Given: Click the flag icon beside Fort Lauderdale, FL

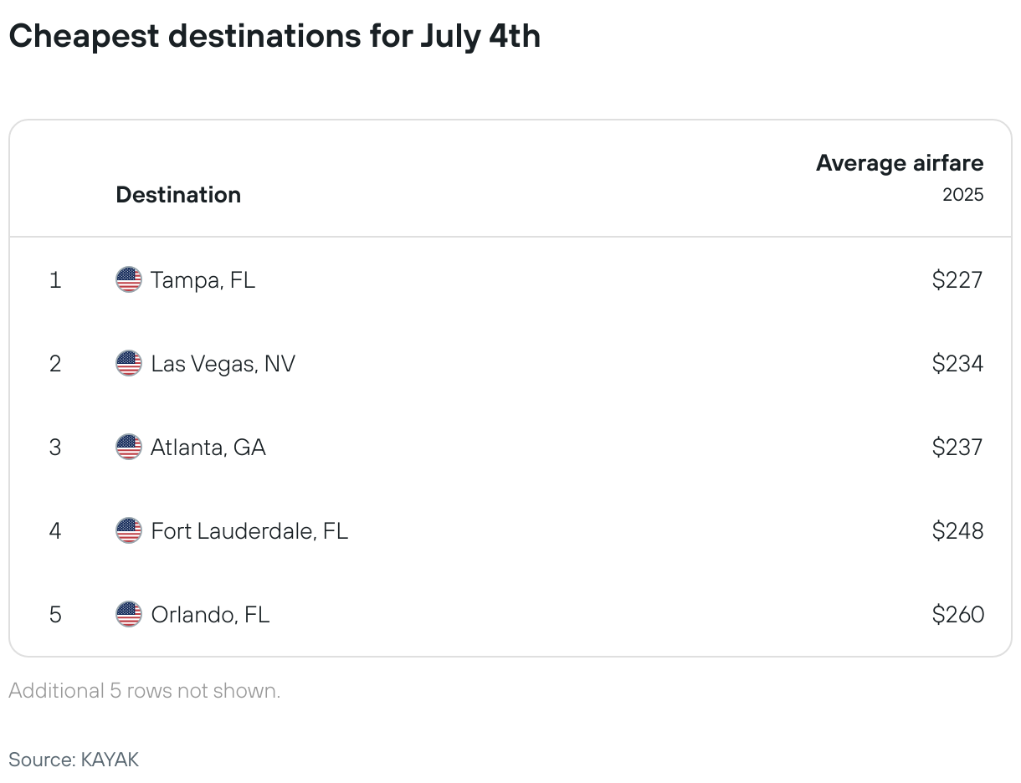Looking at the screenshot, I should (129, 530).
